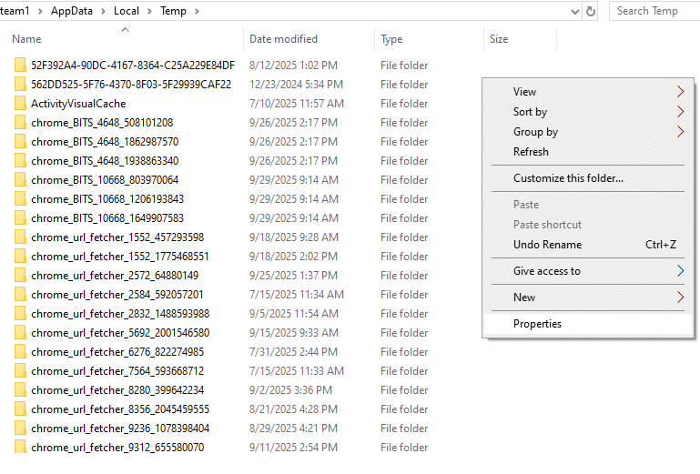Select Properties in the context menu
The height and width of the screenshot is (474, 700).
pyautogui.click(x=537, y=324)
